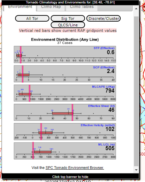Click the magenta marker on Effective Helicity chart
Screen dimensions: 145x182
41,132
